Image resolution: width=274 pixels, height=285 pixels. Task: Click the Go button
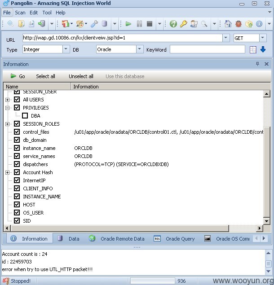point(18,76)
